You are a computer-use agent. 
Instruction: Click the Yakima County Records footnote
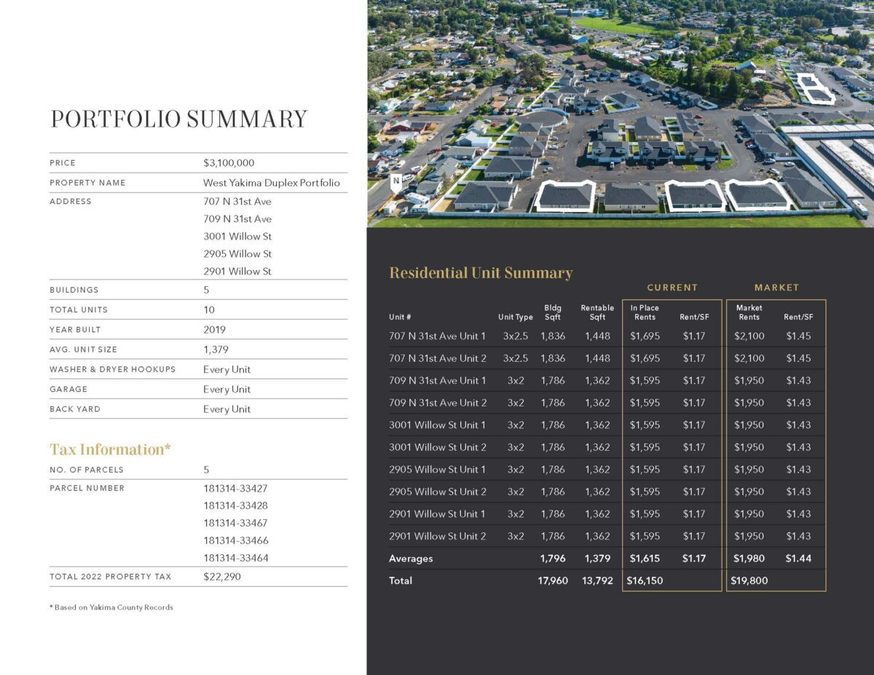pyautogui.click(x=111, y=607)
